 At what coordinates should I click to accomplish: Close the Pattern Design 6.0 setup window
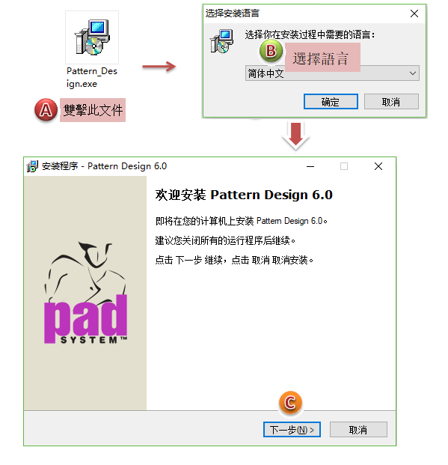(x=378, y=166)
